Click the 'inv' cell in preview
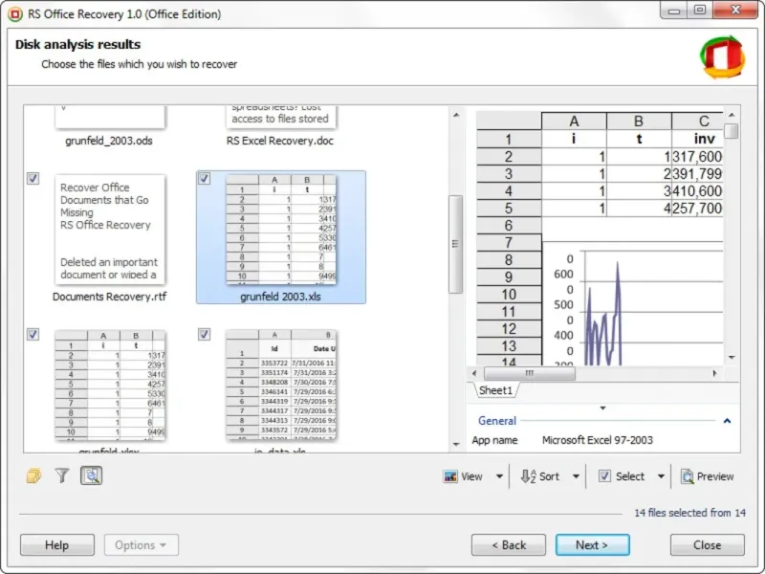 coord(698,139)
